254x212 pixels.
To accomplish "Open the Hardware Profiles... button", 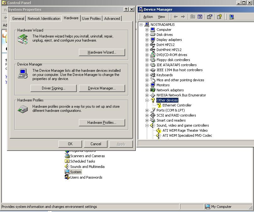I will 102,123.
